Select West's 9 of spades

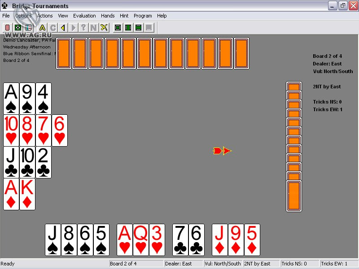27,99
